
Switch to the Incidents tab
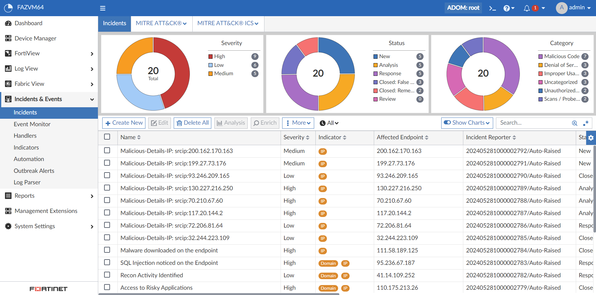pyautogui.click(x=114, y=23)
